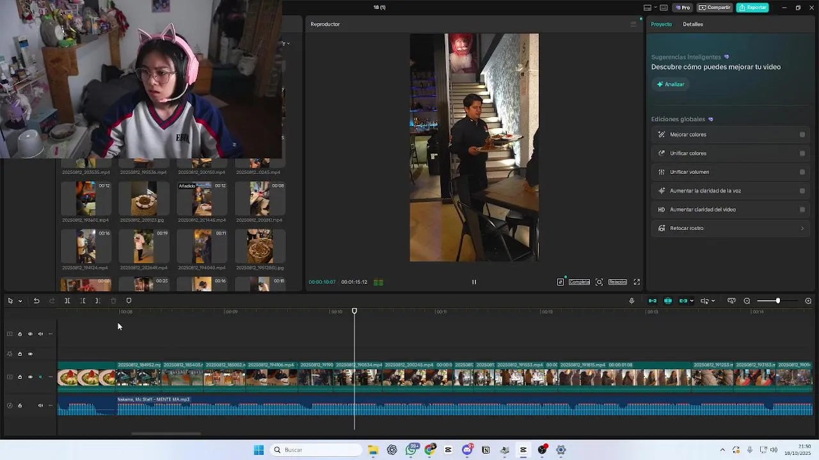Click the audio track header icon
Image resolution: width=819 pixels, height=460 pixels.
pyautogui.click(x=10, y=406)
